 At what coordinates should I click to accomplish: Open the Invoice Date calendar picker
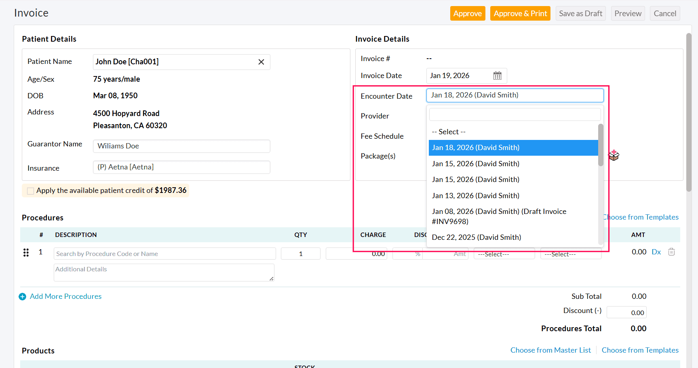[497, 76]
